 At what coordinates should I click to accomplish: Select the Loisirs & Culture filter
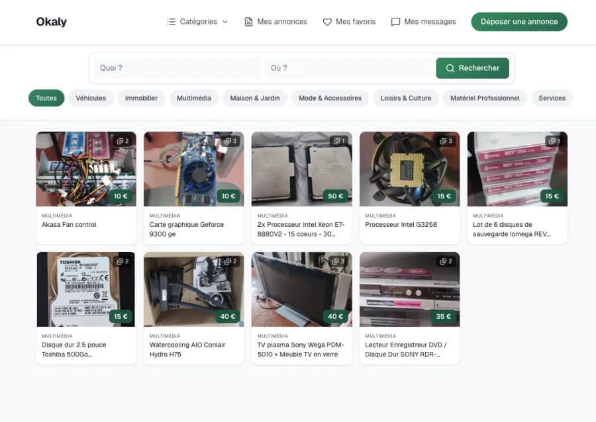[x=406, y=98]
